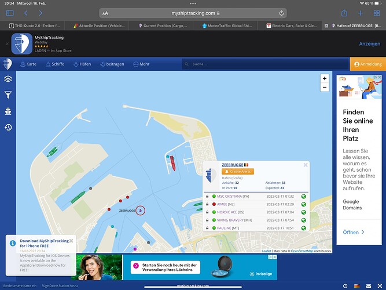The height and width of the screenshot is (290, 386).
Task: Open the Mehr menu
Action: tap(141, 64)
